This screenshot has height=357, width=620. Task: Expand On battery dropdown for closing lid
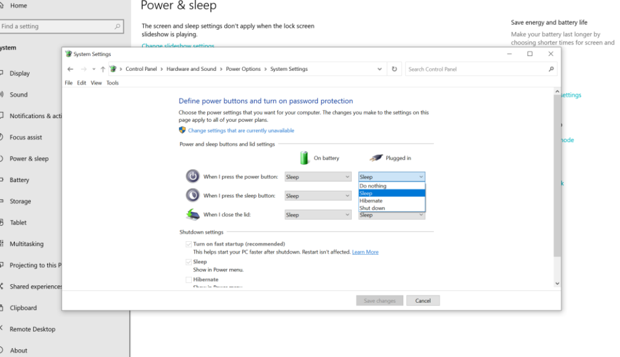click(318, 215)
